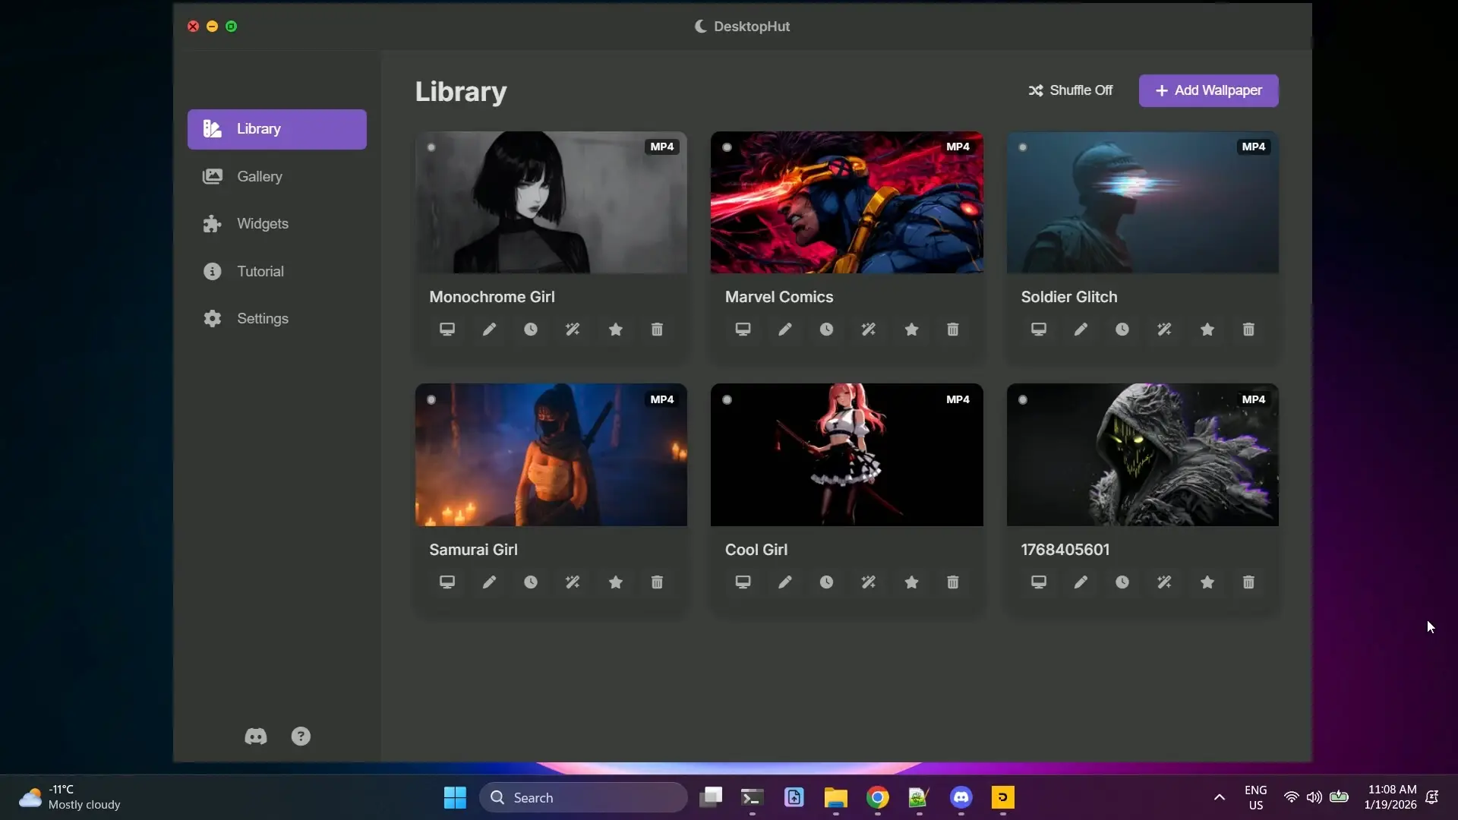The image size is (1458, 820).
Task: Set Monochrome Girl as desktop wallpaper (monitor icon)
Action: (447, 330)
